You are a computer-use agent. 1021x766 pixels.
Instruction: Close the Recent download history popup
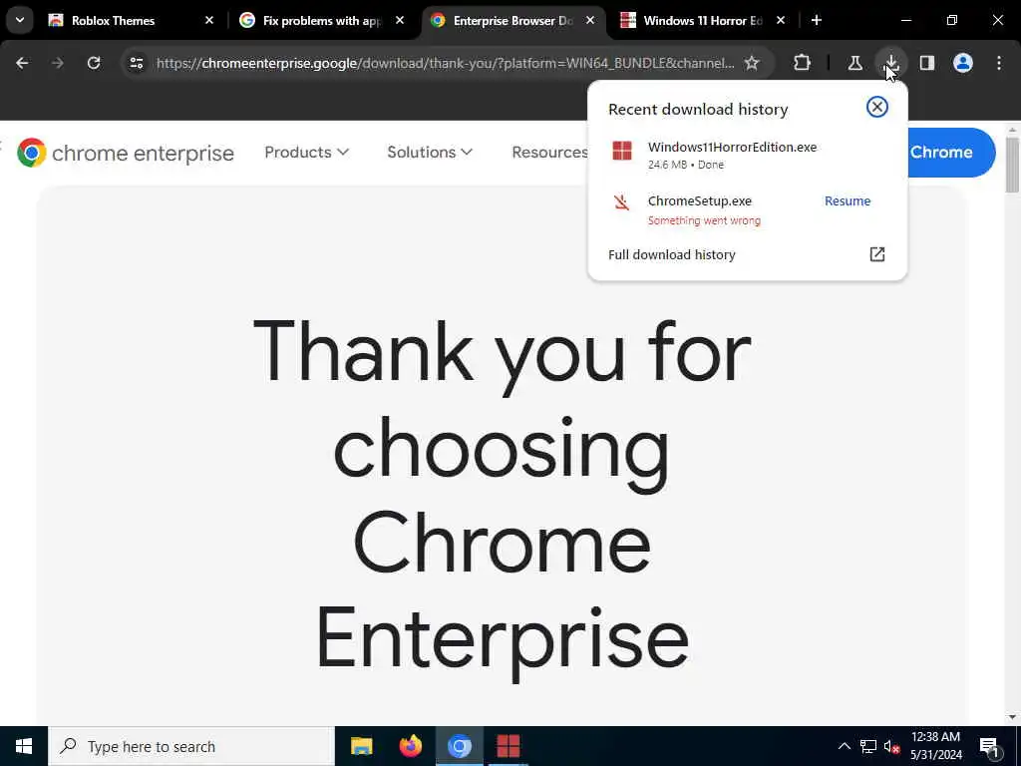tap(877, 107)
